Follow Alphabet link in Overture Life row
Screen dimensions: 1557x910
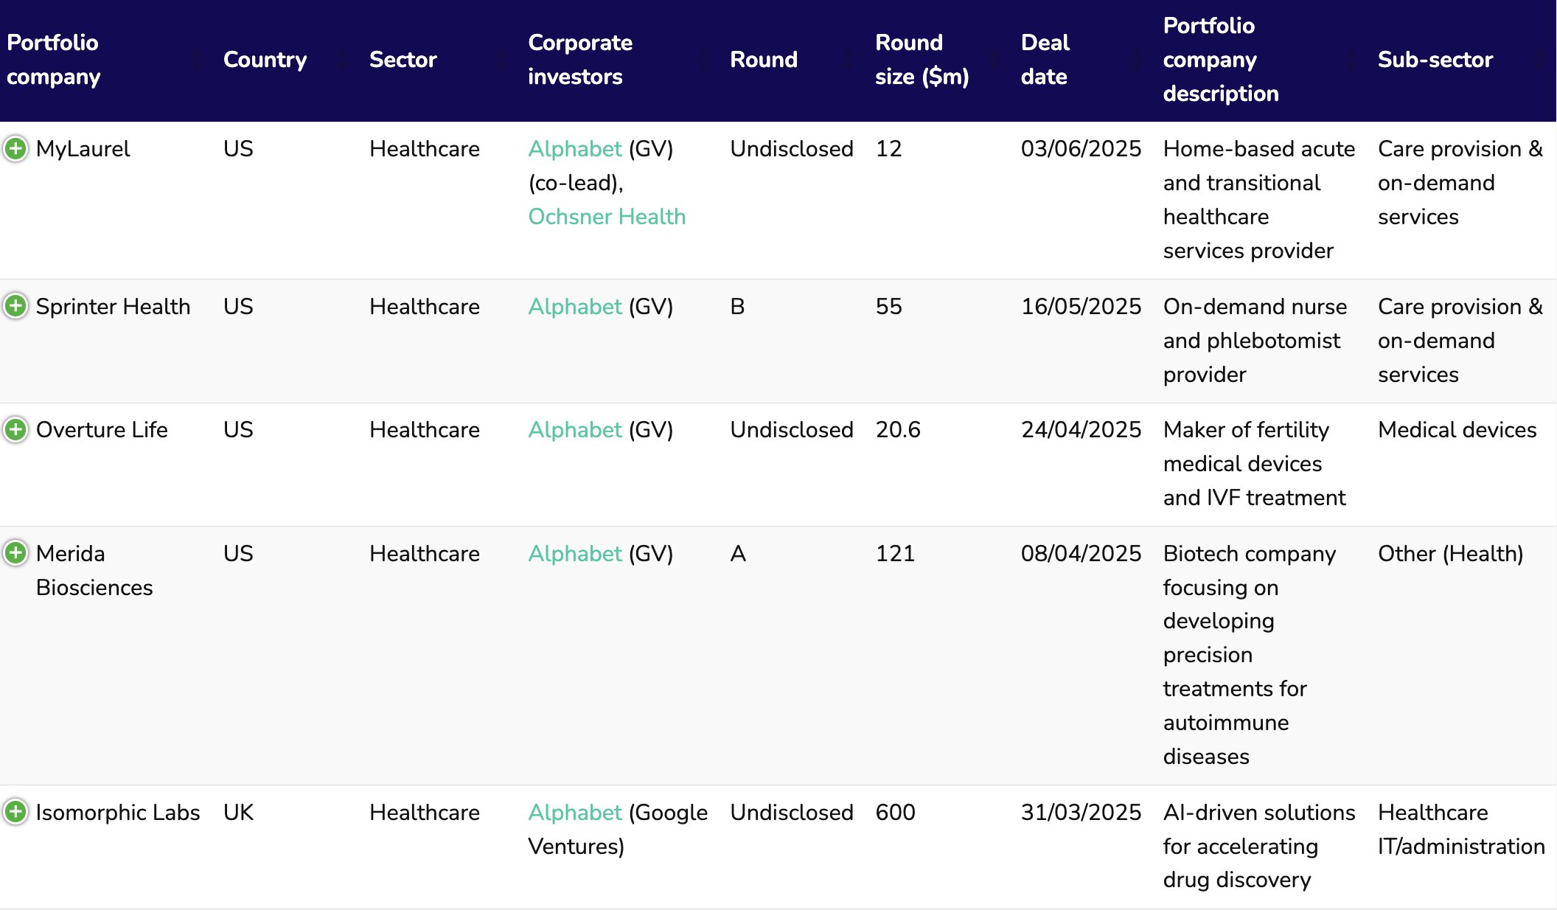tap(575, 430)
